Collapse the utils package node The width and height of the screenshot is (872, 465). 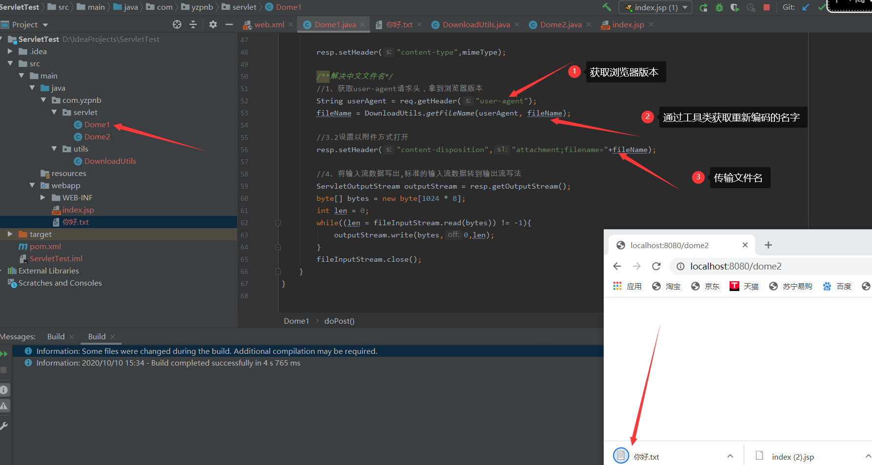coord(54,149)
